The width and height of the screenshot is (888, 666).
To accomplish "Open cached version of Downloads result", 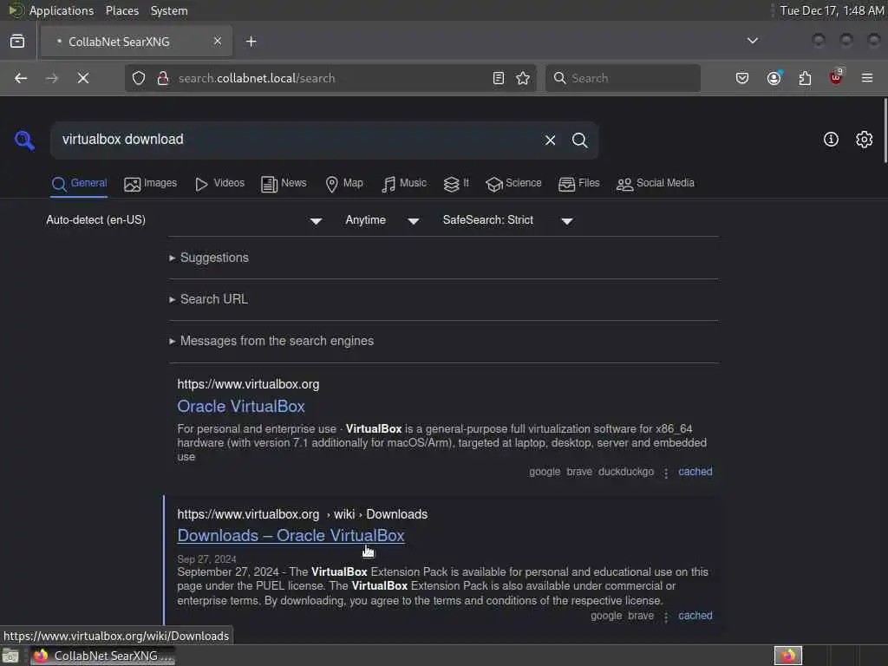I will (x=695, y=616).
